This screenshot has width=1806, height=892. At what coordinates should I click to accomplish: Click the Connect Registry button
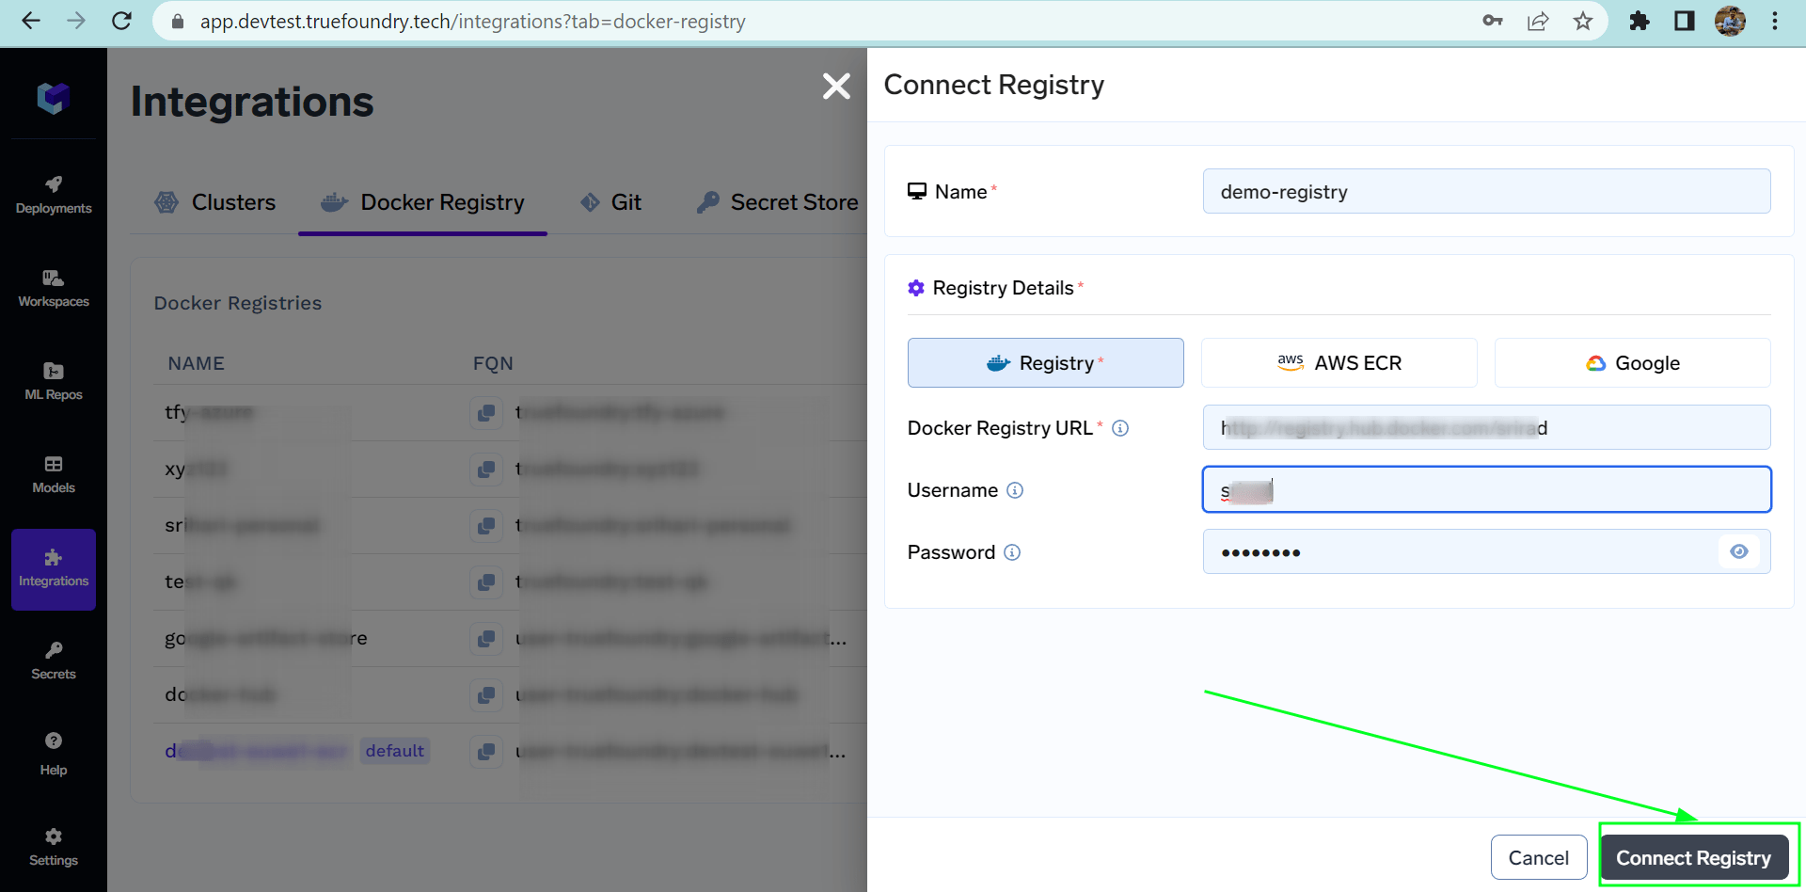tap(1693, 857)
